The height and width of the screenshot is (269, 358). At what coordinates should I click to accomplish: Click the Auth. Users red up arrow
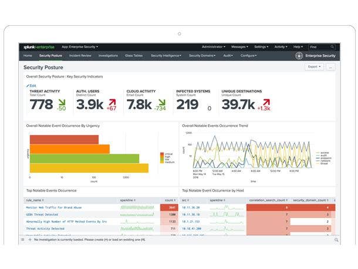coord(112,102)
